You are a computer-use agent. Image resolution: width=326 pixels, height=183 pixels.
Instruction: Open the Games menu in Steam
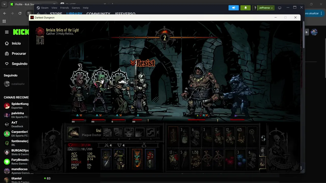click(x=76, y=8)
